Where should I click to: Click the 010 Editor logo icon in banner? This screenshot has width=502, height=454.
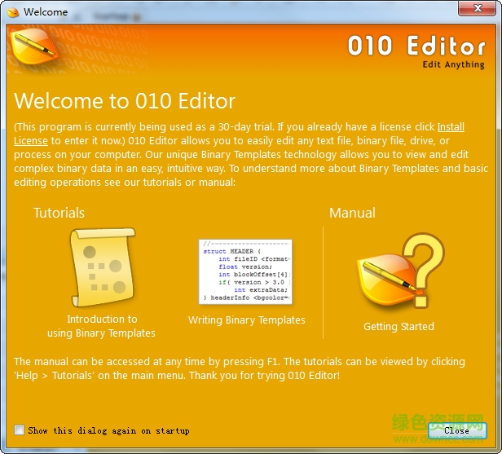coord(33,46)
